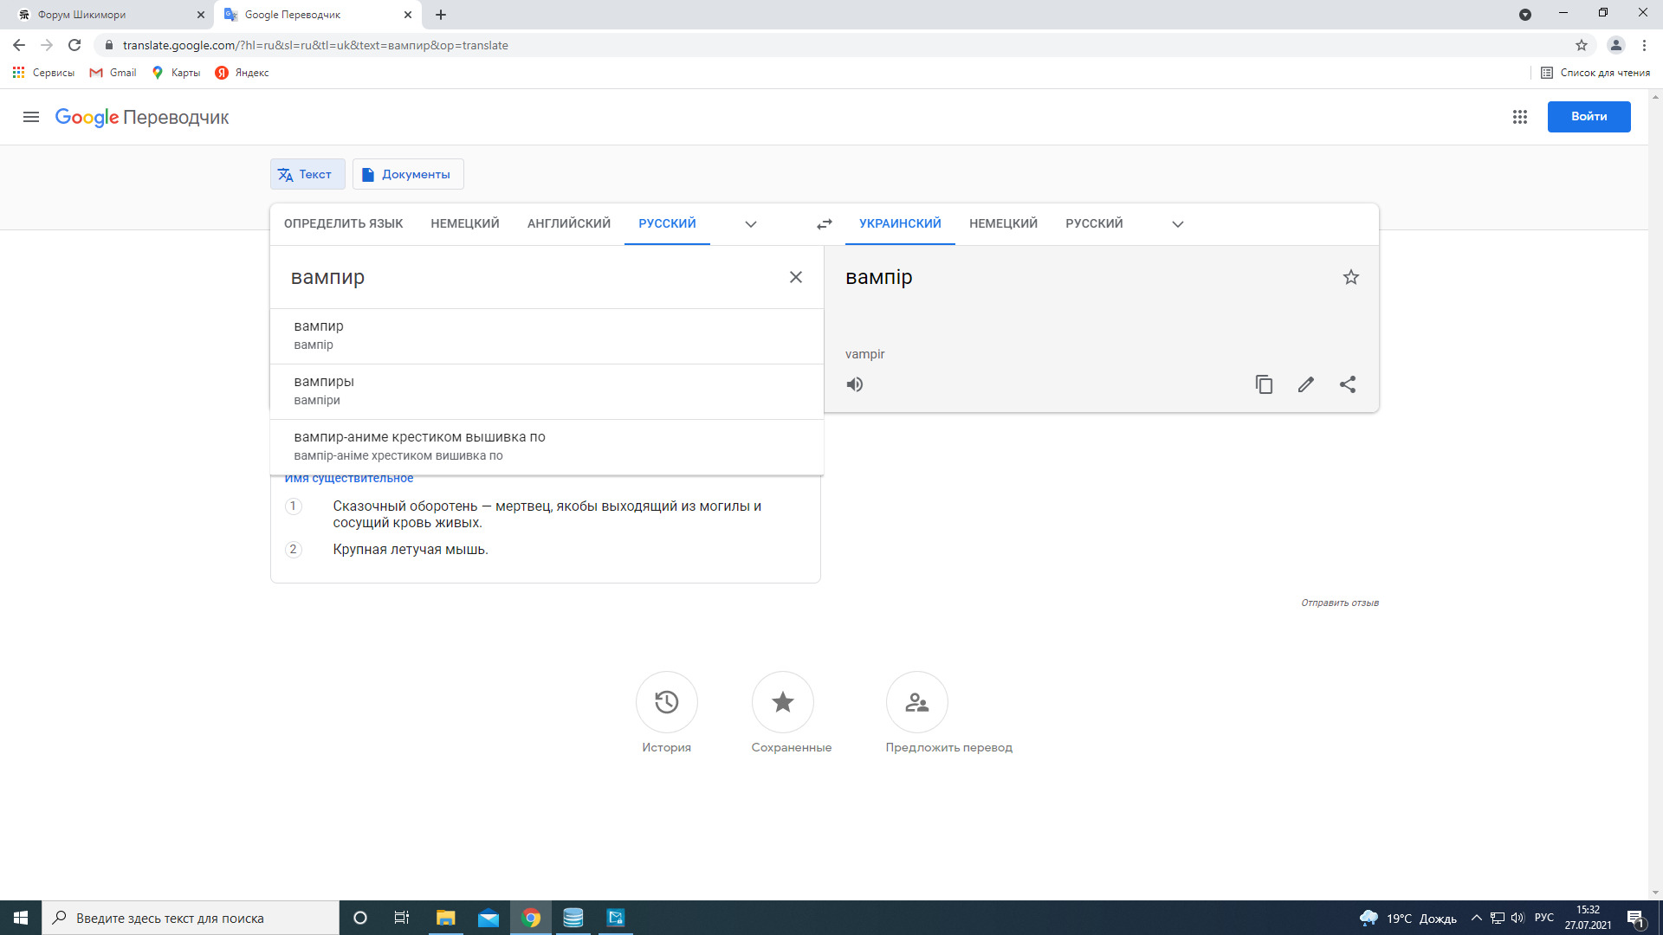The width and height of the screenshot is (1663, 935).
Task: Open the История history button
Action: (666, 702)
